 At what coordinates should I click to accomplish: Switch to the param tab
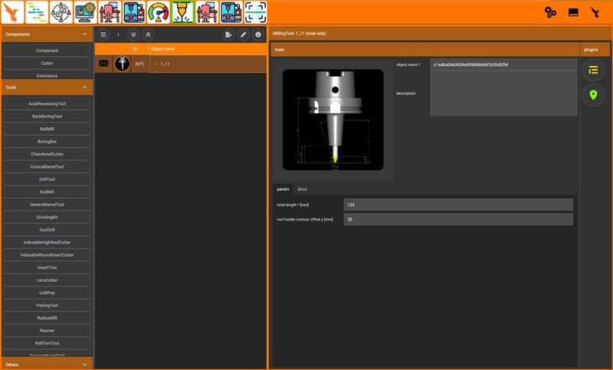coord(283,189)
